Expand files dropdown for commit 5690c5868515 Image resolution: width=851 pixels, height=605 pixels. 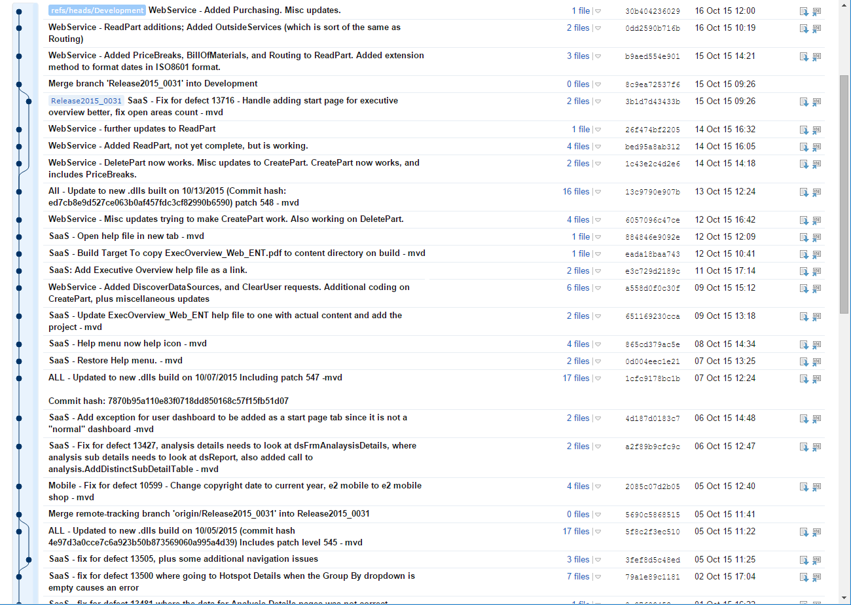click(598, 515)
